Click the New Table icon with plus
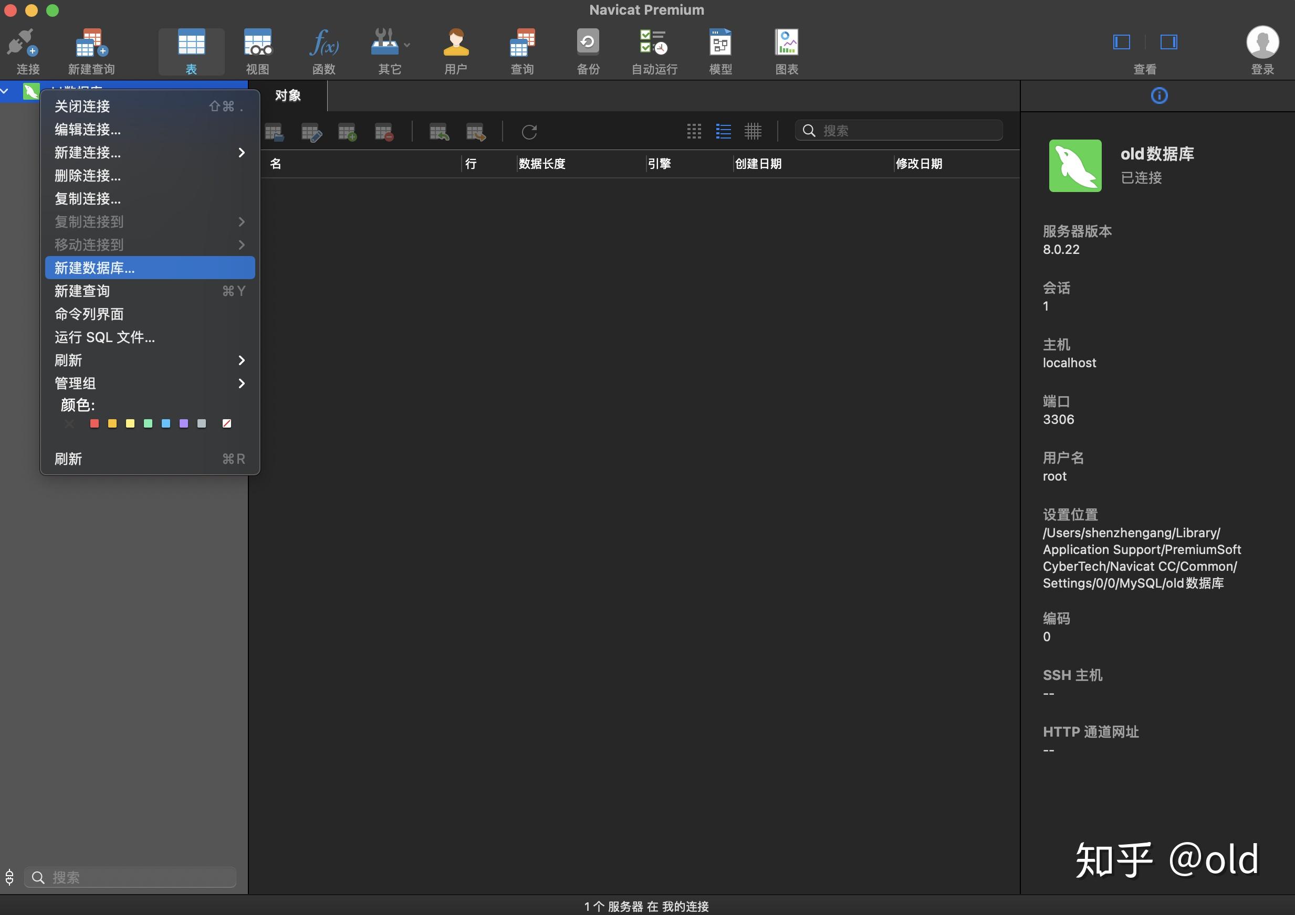Screen dimensions: 1295x915 pos(347,132)
